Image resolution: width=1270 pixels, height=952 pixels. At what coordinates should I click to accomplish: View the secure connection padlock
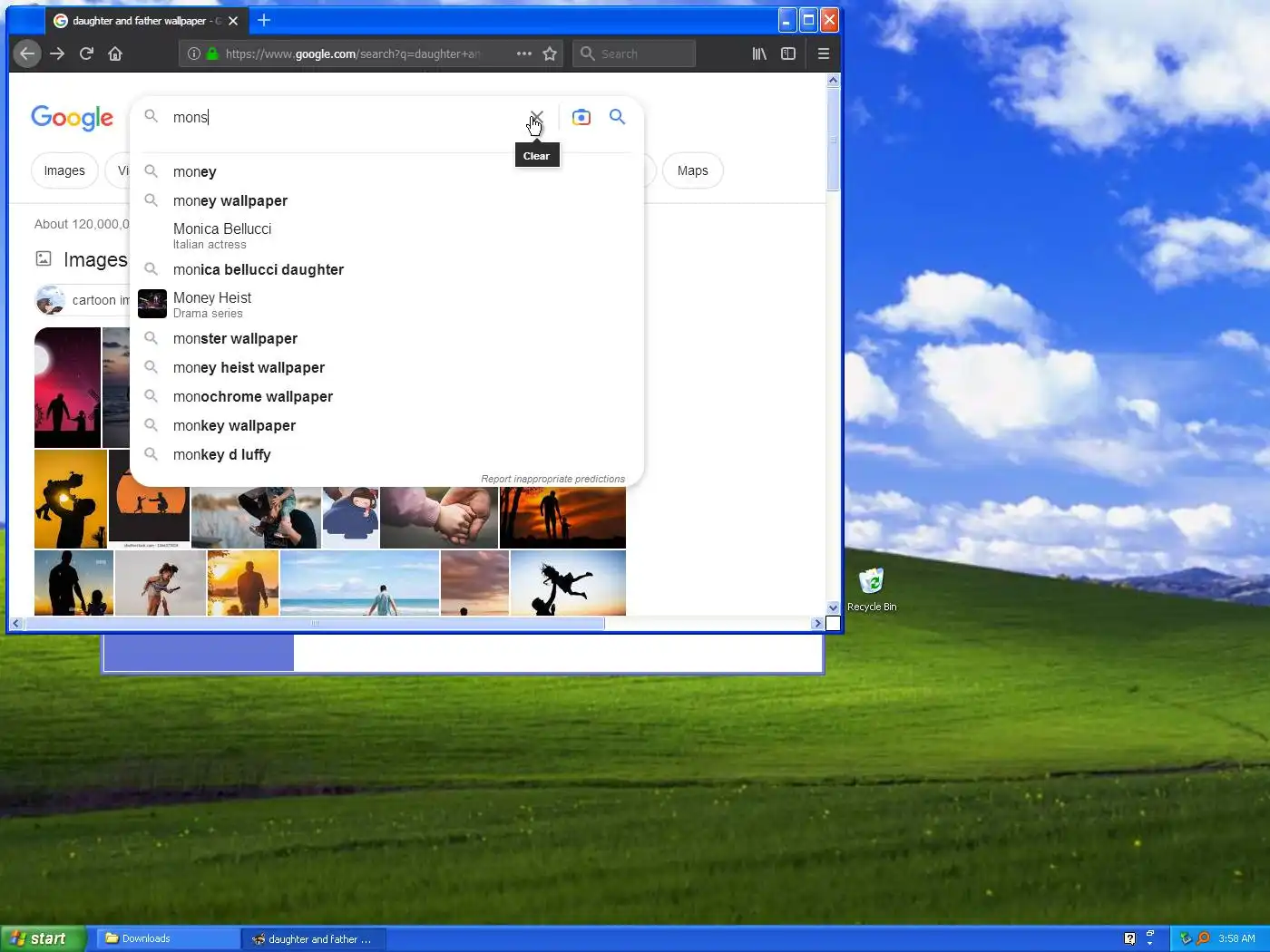[212, 53]
